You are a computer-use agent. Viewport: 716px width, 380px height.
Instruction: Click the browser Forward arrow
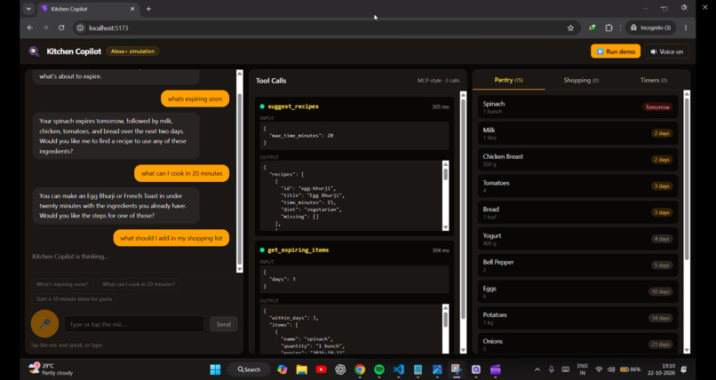pos(45,28)
